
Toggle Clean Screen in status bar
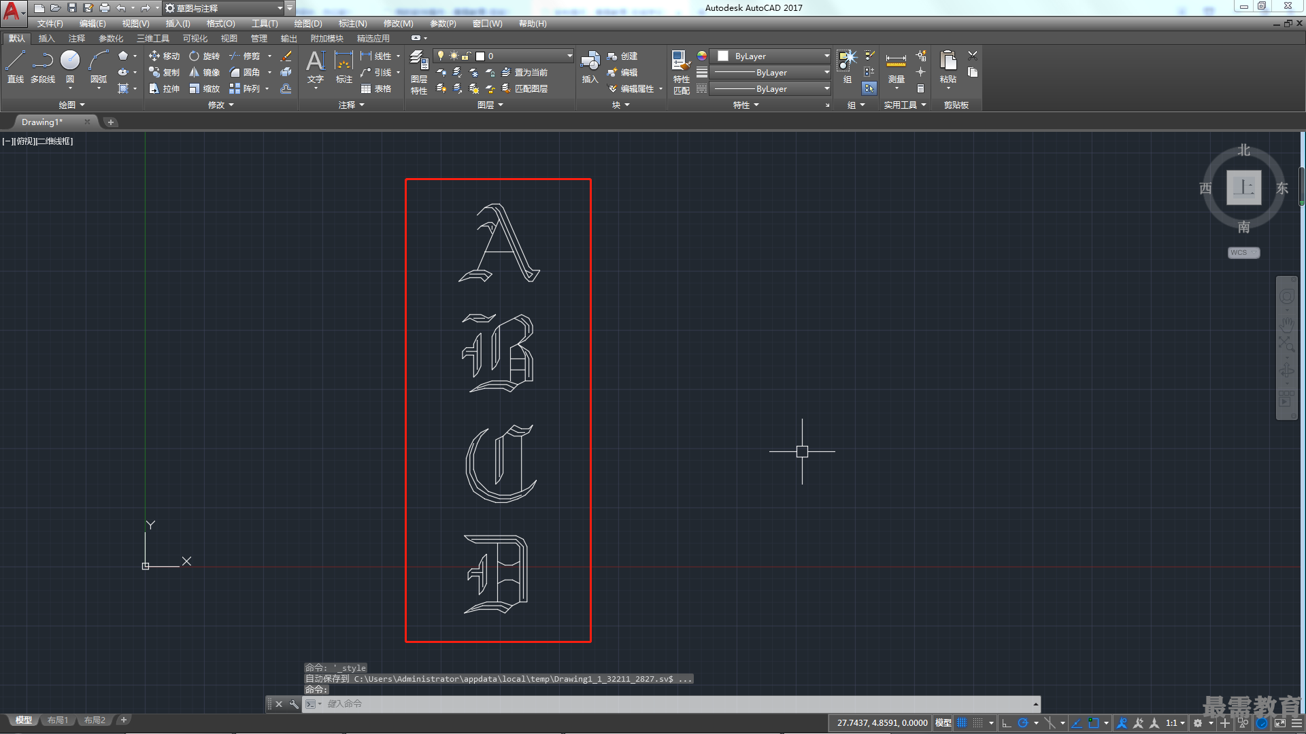[1280, 723]
